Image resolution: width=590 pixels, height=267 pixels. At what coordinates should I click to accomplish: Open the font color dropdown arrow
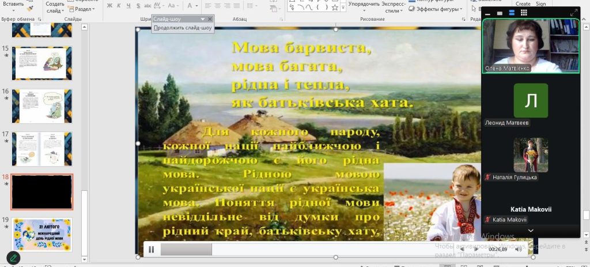(197, 6)
